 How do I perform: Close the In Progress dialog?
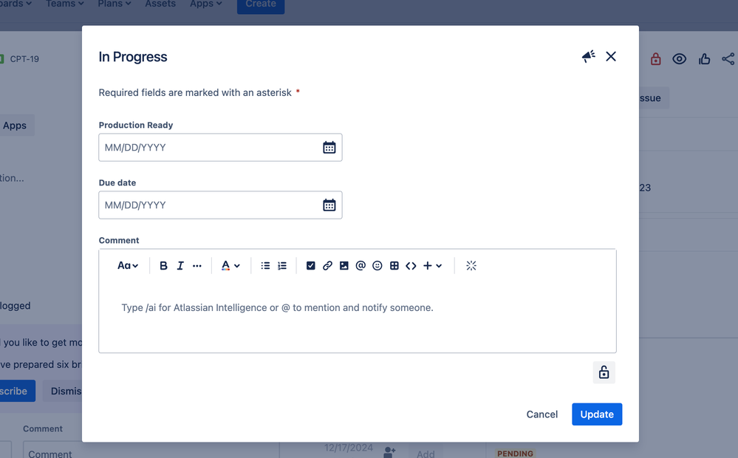(x=611, y=56)
